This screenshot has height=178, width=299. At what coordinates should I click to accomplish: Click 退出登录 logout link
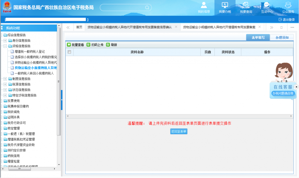coord(286,20)
